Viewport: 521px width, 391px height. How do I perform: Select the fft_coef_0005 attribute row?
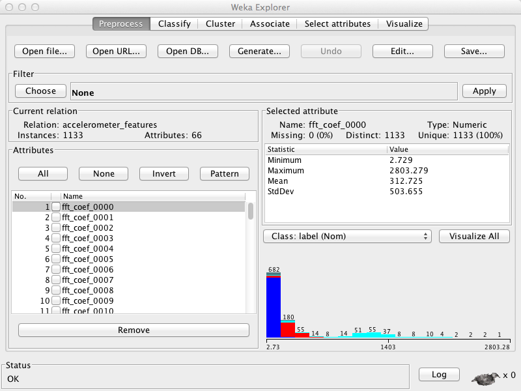(x=129, y=259)
